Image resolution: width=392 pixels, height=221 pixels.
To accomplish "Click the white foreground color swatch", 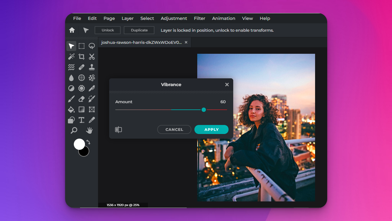I will coord(79,144).
